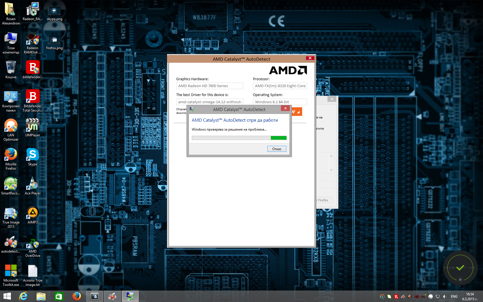This screenshot has width=483, height=302.
Task: Close the grey background window
Action: click(x=332, y=99)
